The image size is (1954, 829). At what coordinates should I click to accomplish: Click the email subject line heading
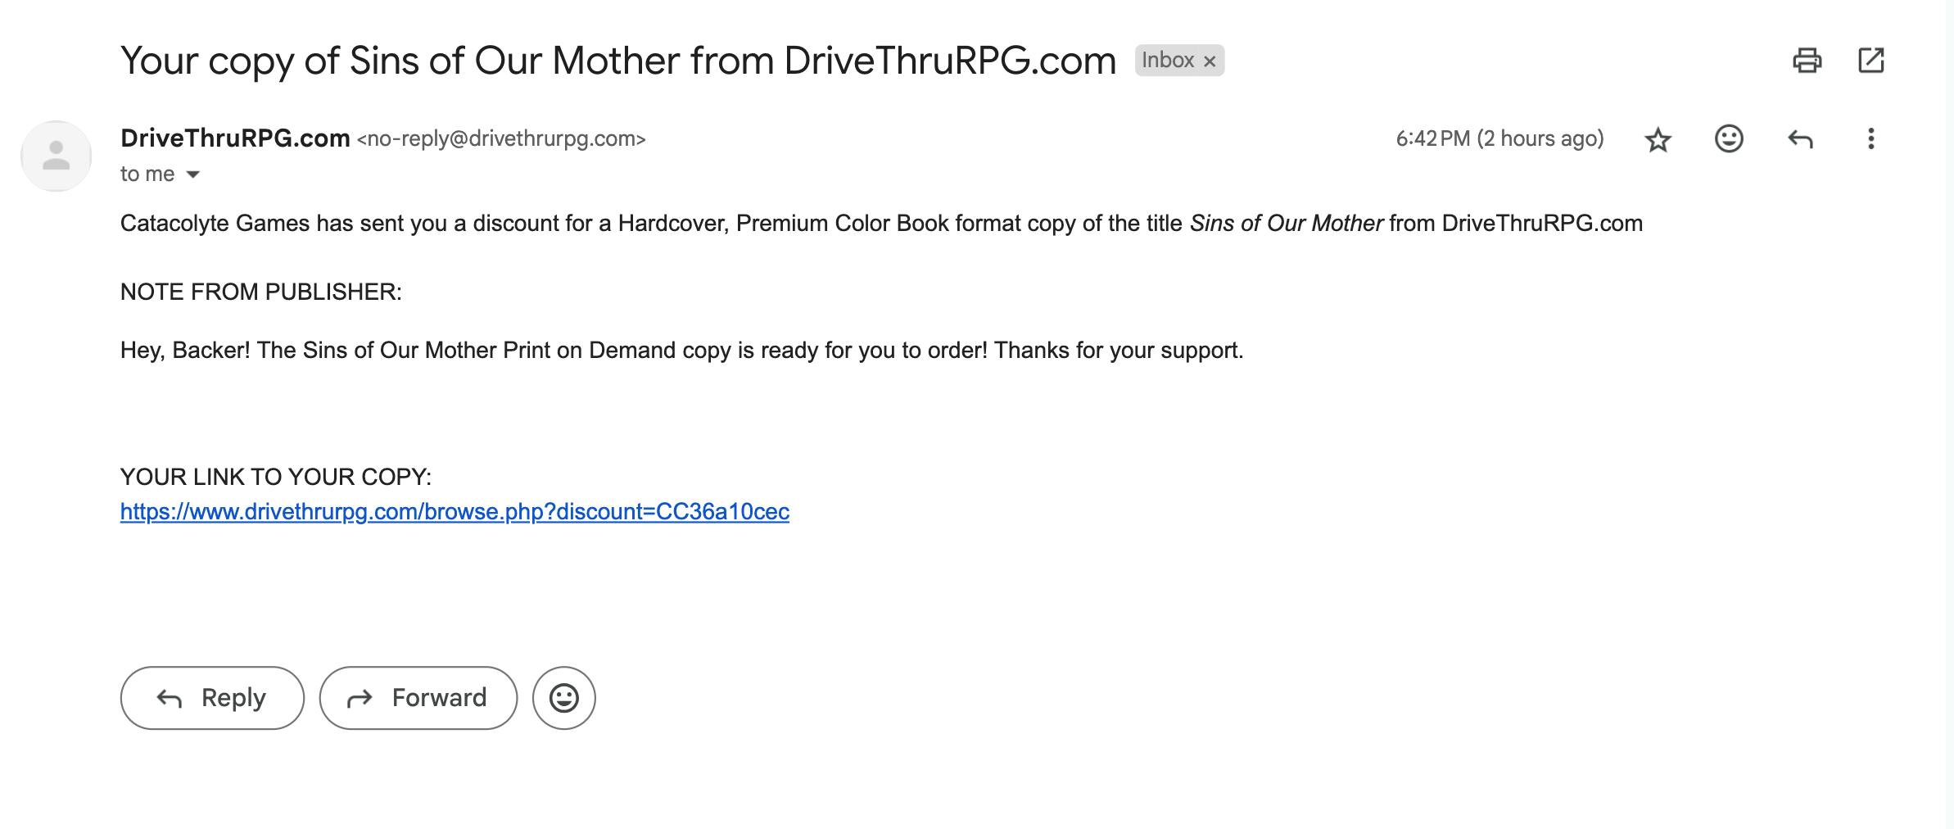(x=617, y=61)
